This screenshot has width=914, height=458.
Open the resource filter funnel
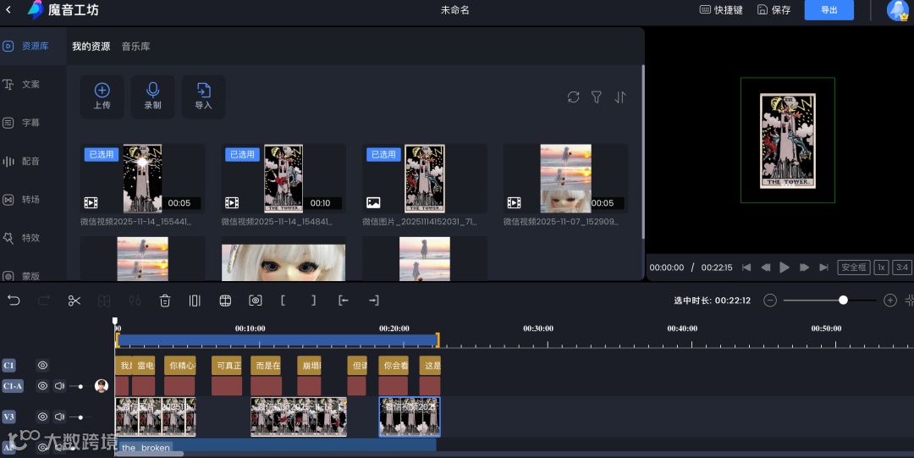coord(597,97)
